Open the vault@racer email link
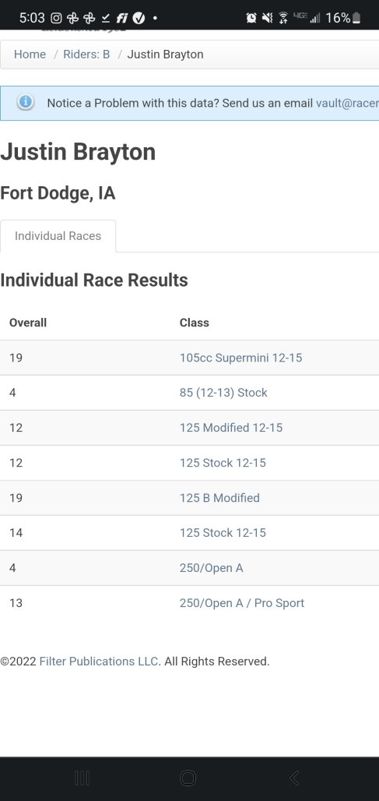 tap(347, 103)
